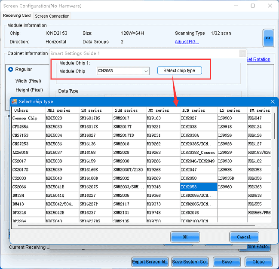Switch to Screen Connection tab

coord(52,16)
